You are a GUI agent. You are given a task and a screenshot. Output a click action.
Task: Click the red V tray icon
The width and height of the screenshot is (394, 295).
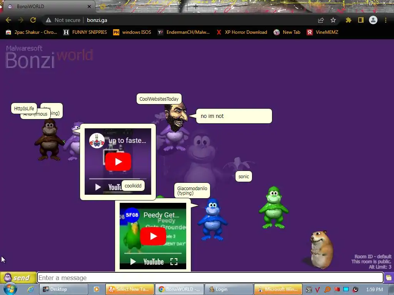(x=317, y=290)
